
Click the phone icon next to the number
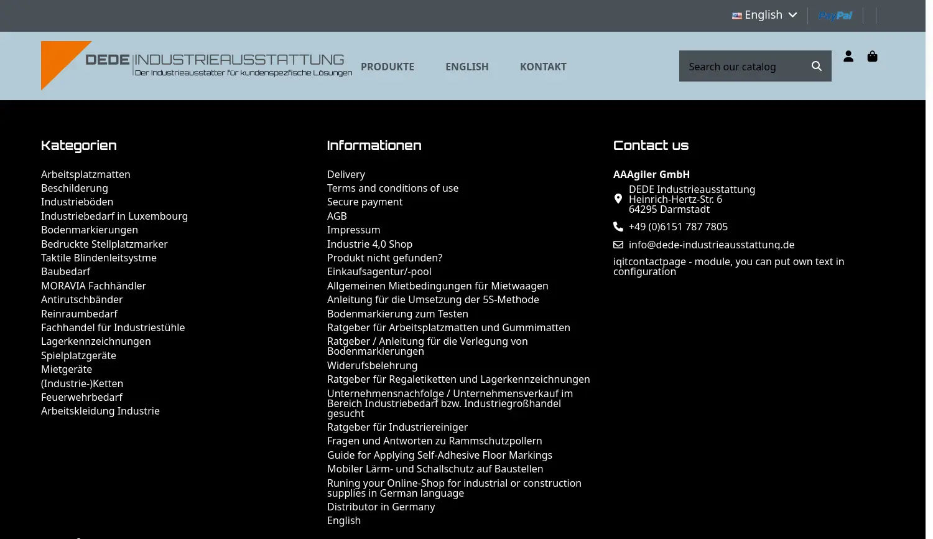click(x=618, y=226)
